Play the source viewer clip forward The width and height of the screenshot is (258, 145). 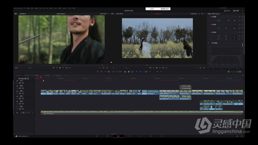(x=63, y=68)
